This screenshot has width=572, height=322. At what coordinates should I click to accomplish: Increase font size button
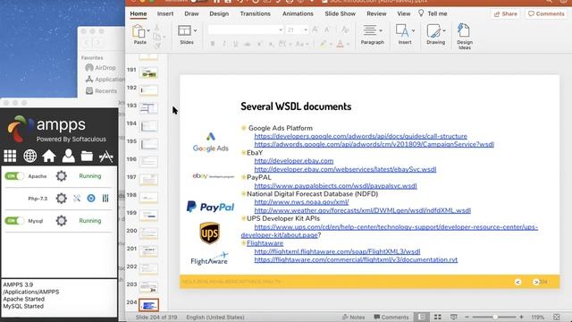(x=315, y=30)
